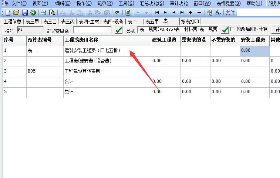Confirm formula with green check
This screenshot has width=280, height=178.
coord(225,30)
